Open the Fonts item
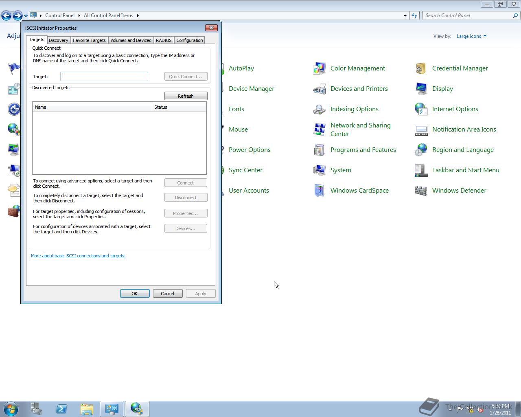Viewport: 521px width, 417px height. tap(236, 109)
